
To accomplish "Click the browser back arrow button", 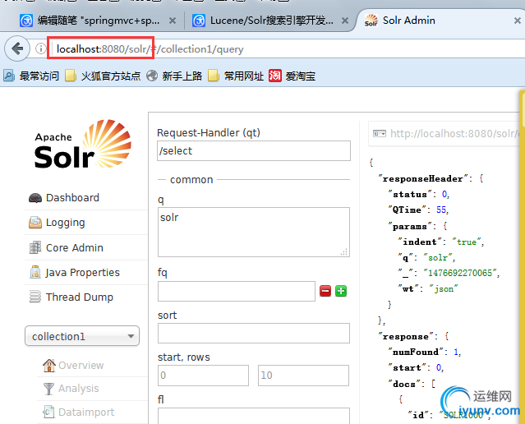I will pos(17,49).
